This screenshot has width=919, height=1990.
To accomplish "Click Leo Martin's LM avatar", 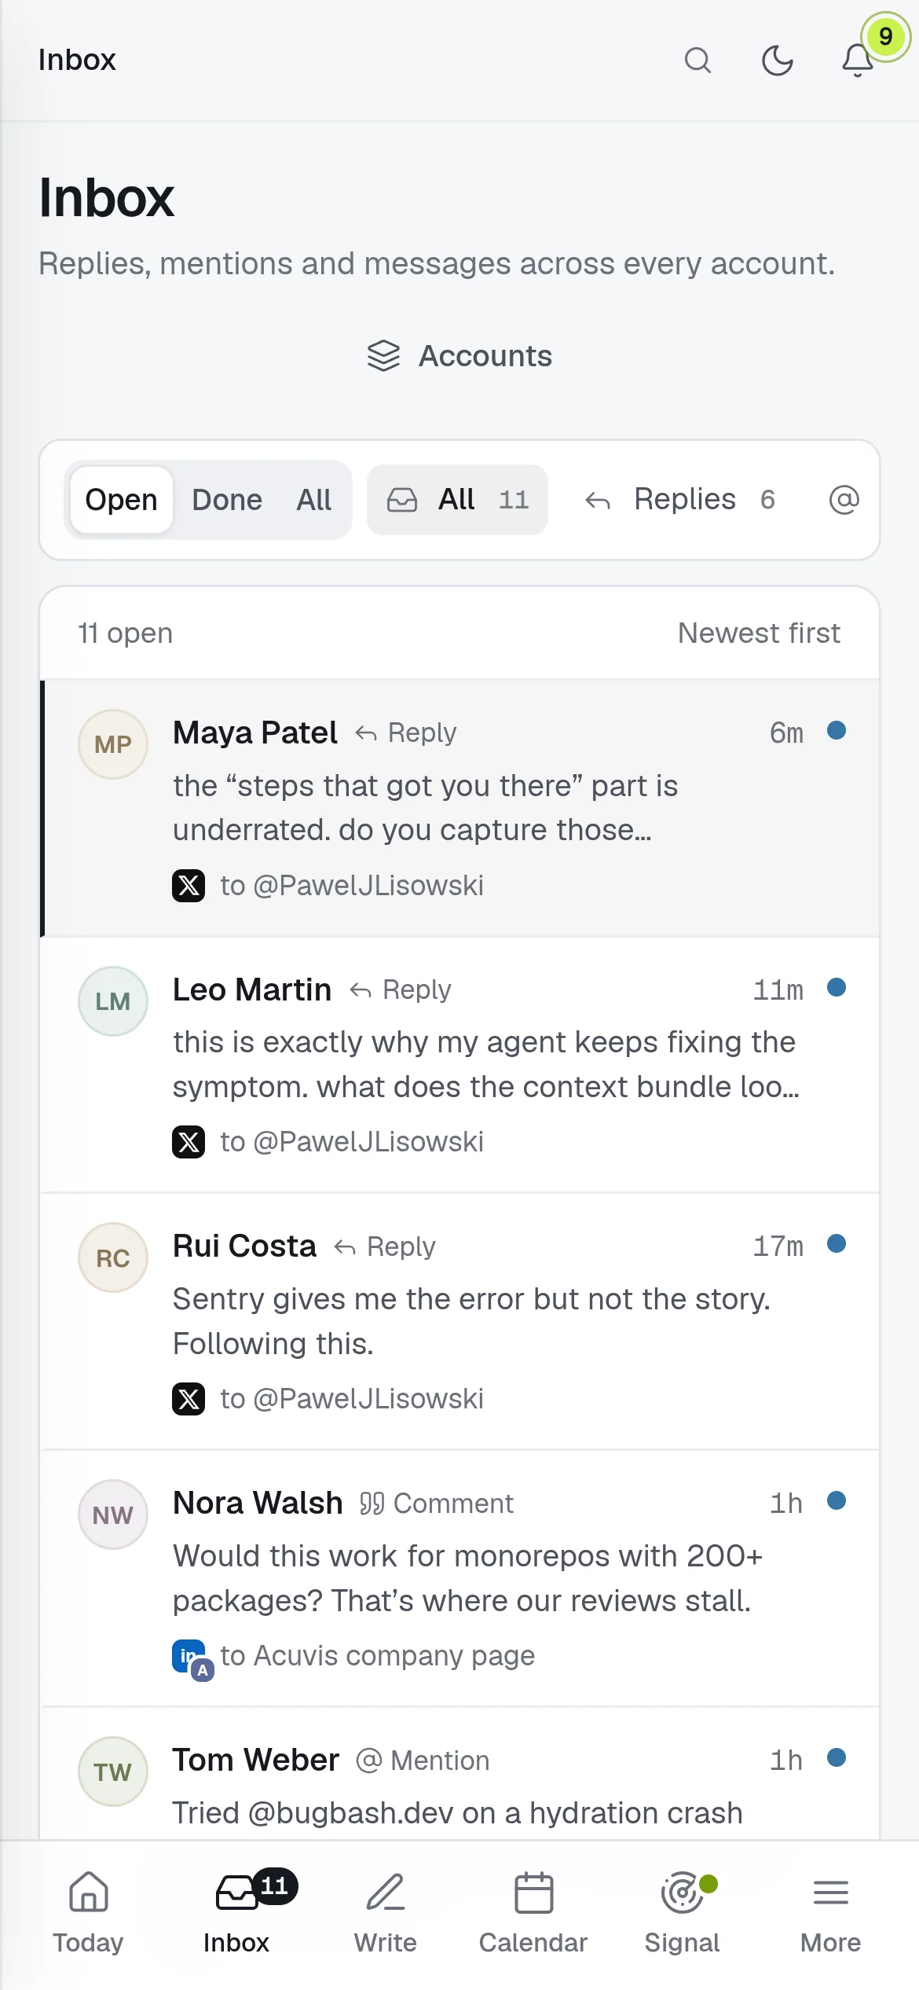I will pos(113,1001).
